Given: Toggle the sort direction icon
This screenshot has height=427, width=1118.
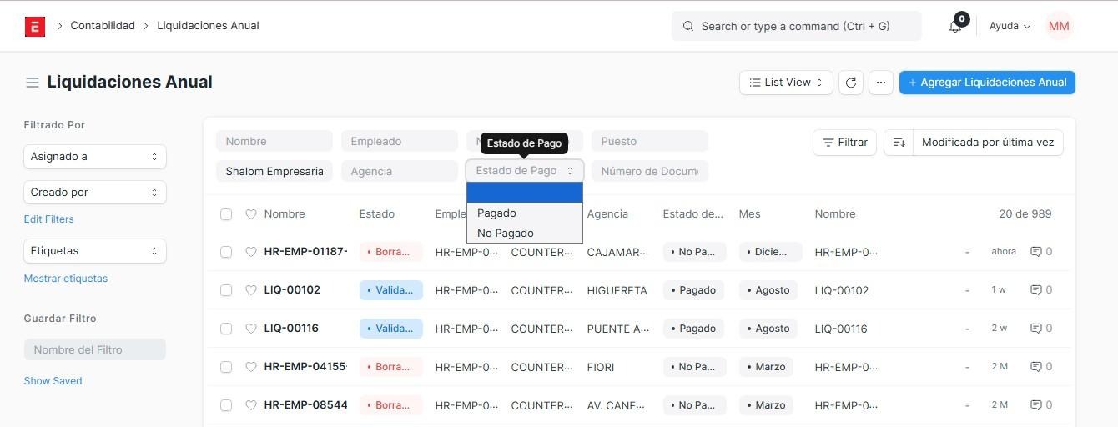Looking at the screenshot, I should point(899,143).
